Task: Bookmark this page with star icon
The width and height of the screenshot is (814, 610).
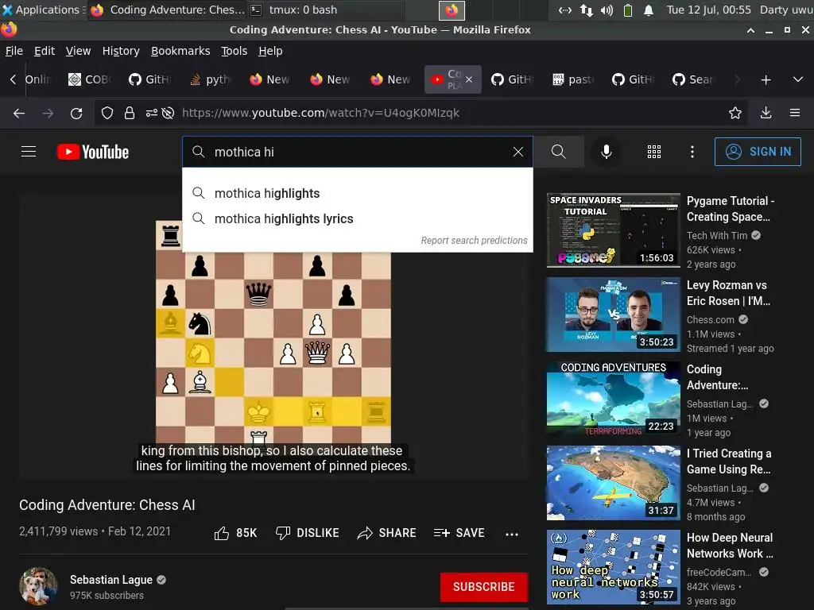Action: (x=735, y=113)
